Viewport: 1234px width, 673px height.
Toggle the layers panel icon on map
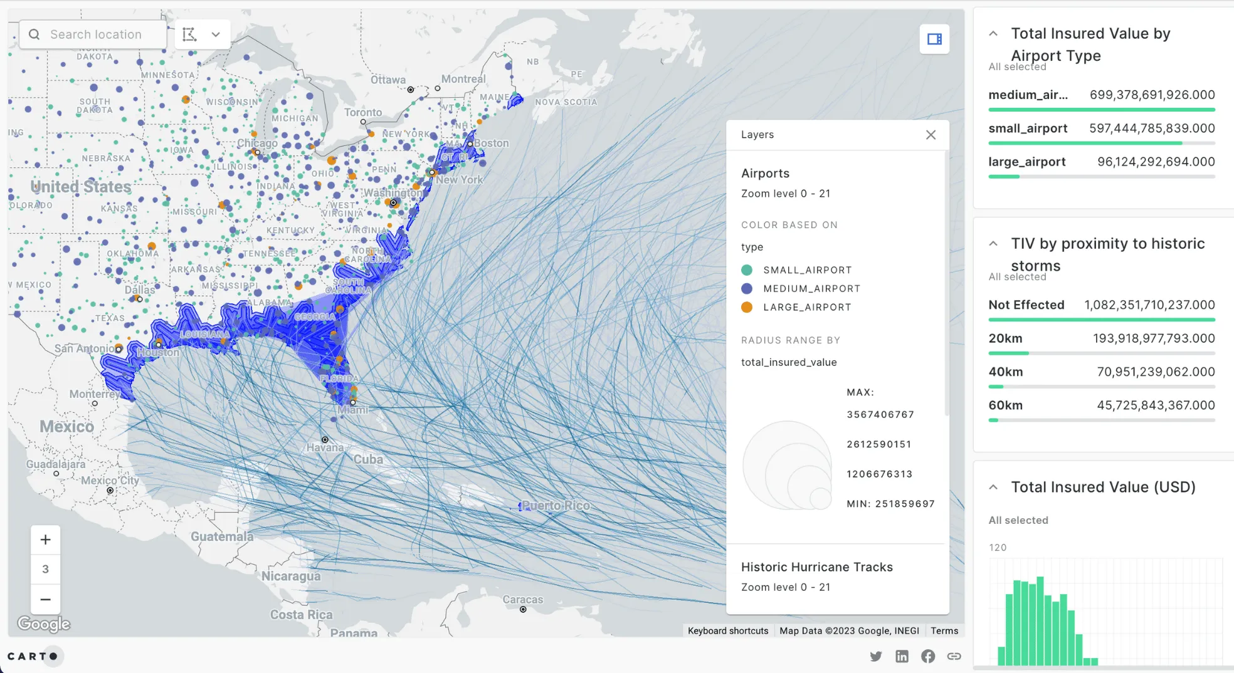(x=934, y=39)
